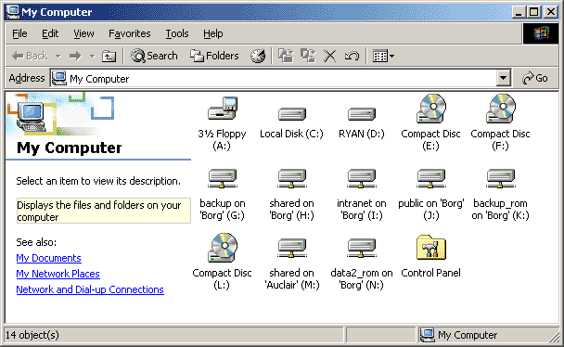
Task: Click the Delete (X) toolbar icon
Action: pos(329,56)
